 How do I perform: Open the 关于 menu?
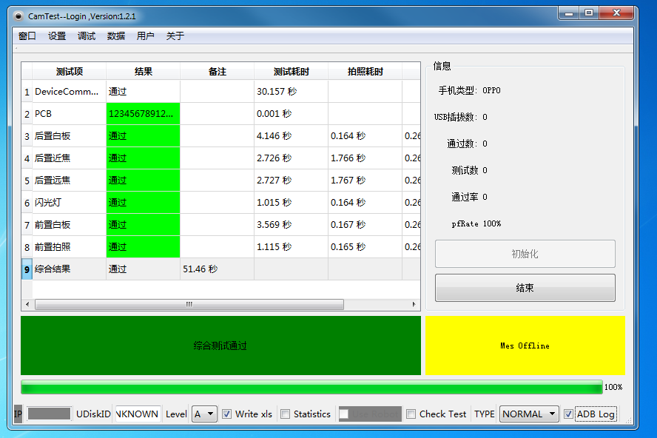coord(175,36)
